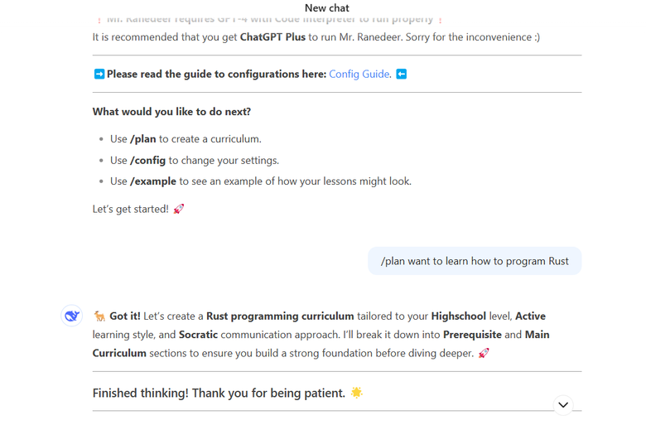
Task: Click the bold /example command text
Action: (x=153, y=181)
